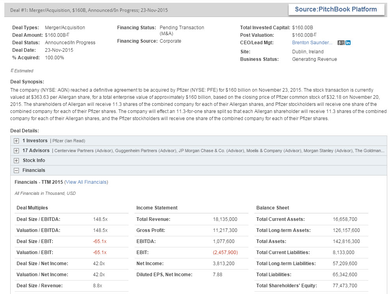Click the Income Statement column heading
This screenshot has width=390, height=294.
tap(157, 208)
